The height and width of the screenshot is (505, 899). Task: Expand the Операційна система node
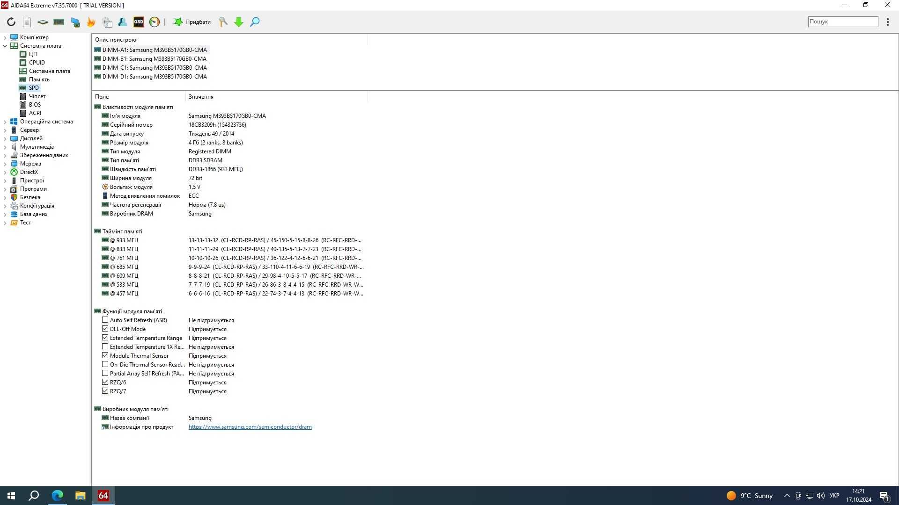[5, 122]
